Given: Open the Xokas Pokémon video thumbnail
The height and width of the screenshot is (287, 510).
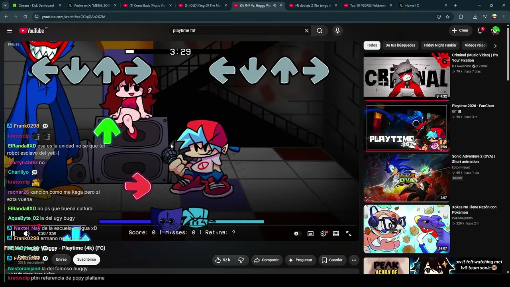Looking at the screenshot, I should click(x=406, y=229).
